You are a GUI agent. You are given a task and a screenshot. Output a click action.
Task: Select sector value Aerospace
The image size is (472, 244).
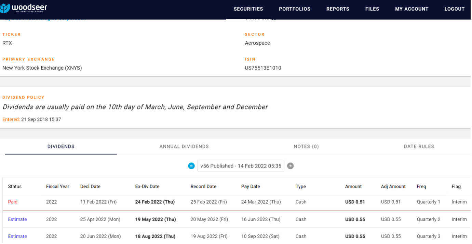pyautogui.click(x=257, y=43)
